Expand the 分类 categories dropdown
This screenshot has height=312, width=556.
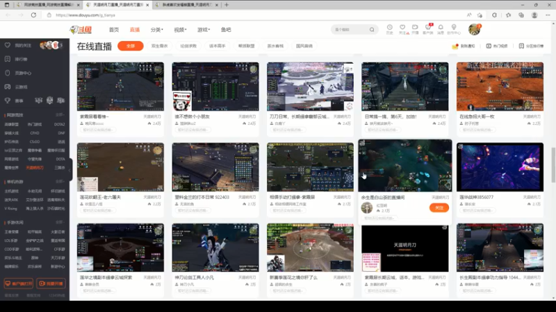(157, 30)
